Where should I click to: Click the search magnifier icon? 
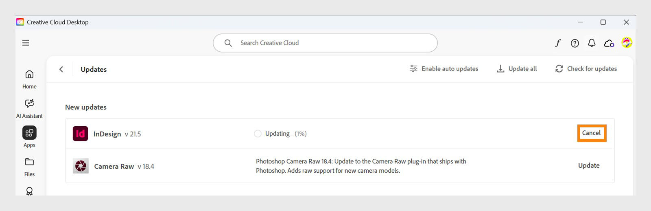tap(228, 43)
